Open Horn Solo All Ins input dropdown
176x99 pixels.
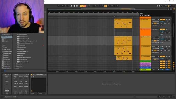[x=155, y=20]
